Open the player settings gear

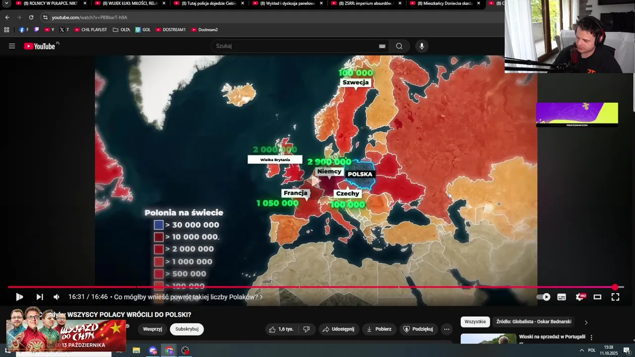tap(579, 297)
